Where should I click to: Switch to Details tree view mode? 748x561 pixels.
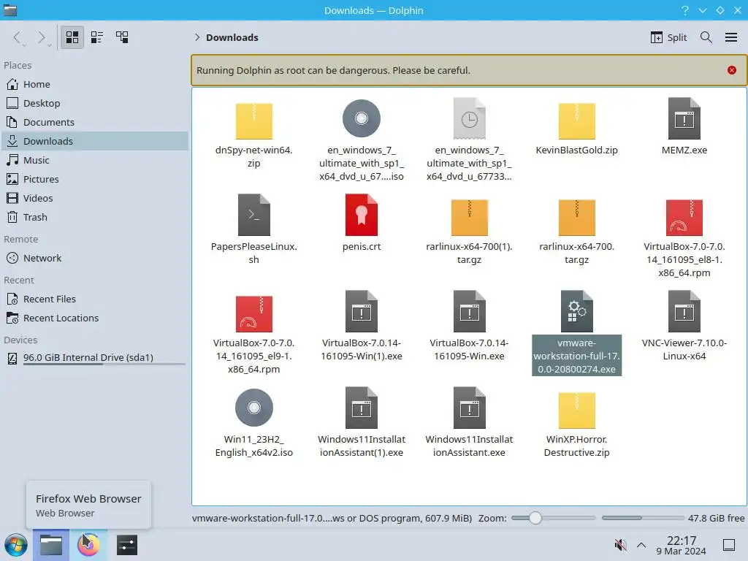[122, 37]
